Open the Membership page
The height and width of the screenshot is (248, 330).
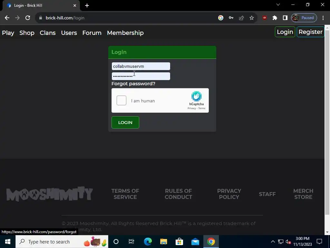(125, 33)
